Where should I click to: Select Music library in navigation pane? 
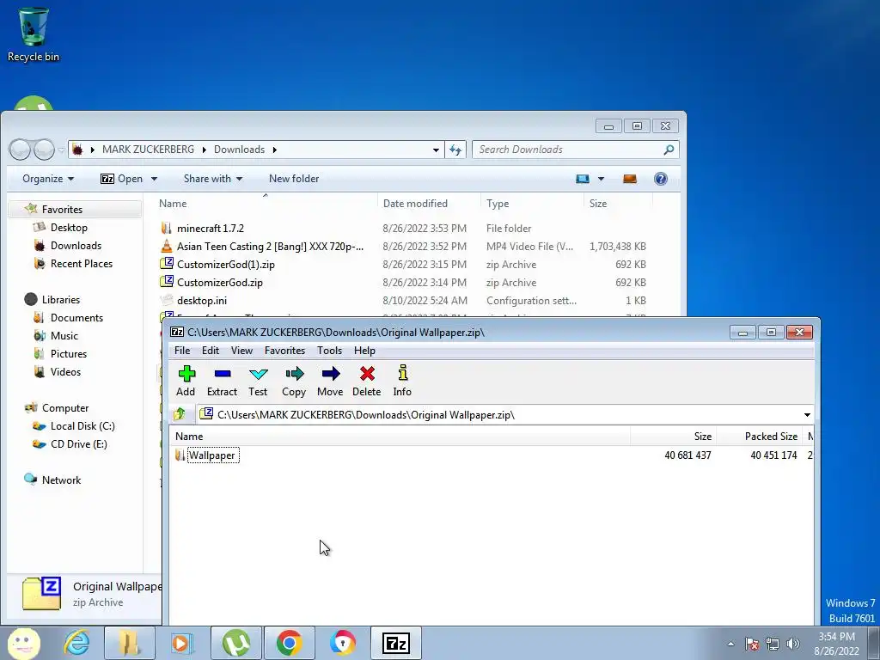pos(64,336)
